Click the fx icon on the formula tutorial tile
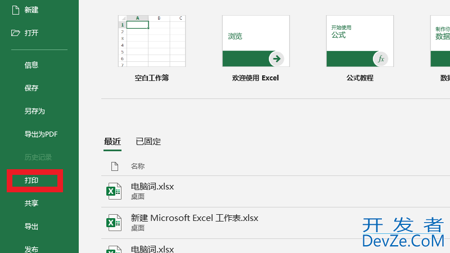Screen dimensions: 450x253 381,59
